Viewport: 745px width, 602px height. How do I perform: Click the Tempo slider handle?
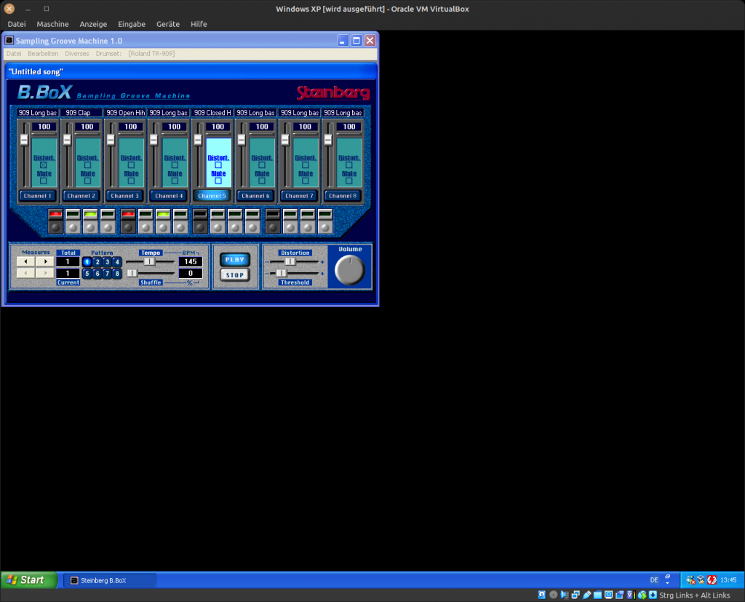click(149, 261)
